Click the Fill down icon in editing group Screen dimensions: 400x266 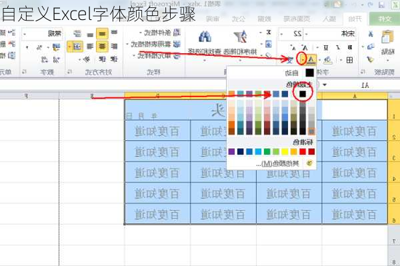click(269, 45)
